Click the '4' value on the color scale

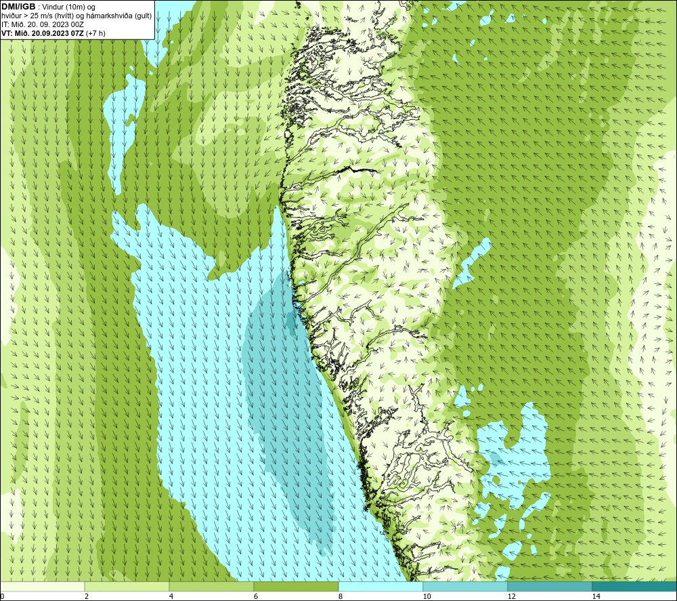[171, 596]
